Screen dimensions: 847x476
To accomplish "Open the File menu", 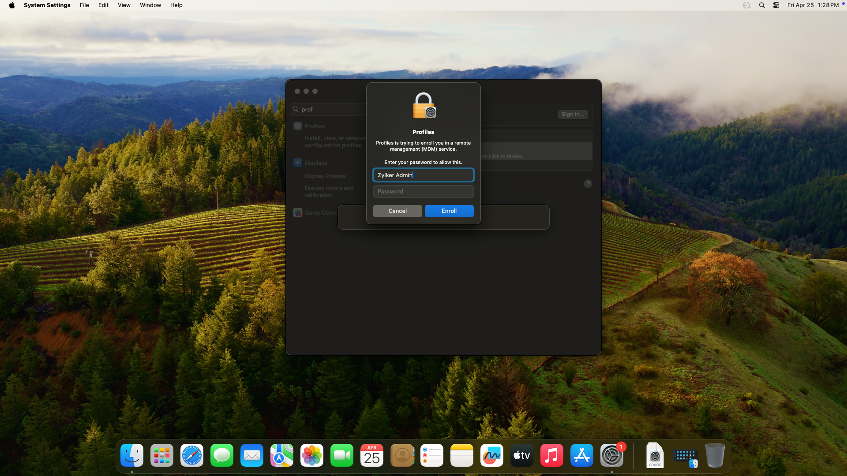I will click(84, 5).
